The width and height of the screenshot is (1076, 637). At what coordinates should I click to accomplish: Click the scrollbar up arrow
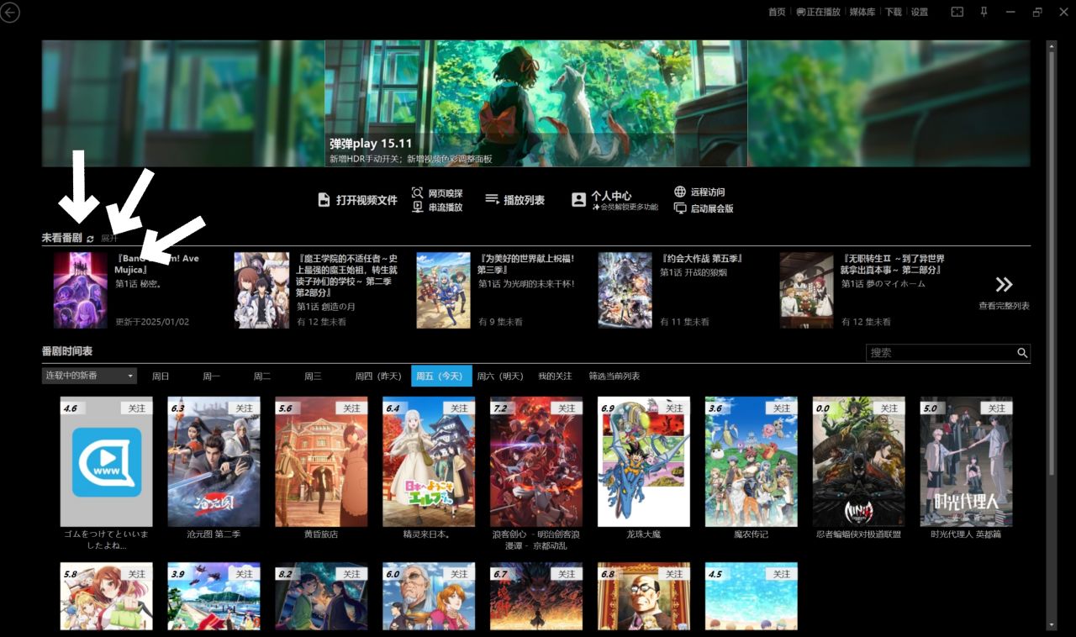1051,45
